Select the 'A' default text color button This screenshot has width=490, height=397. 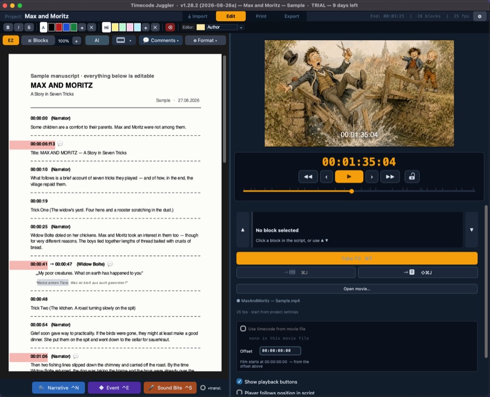click(x=44, y=28)
